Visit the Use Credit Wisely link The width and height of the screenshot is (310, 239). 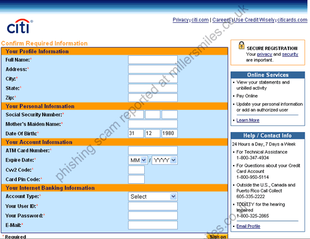point(254,20)
